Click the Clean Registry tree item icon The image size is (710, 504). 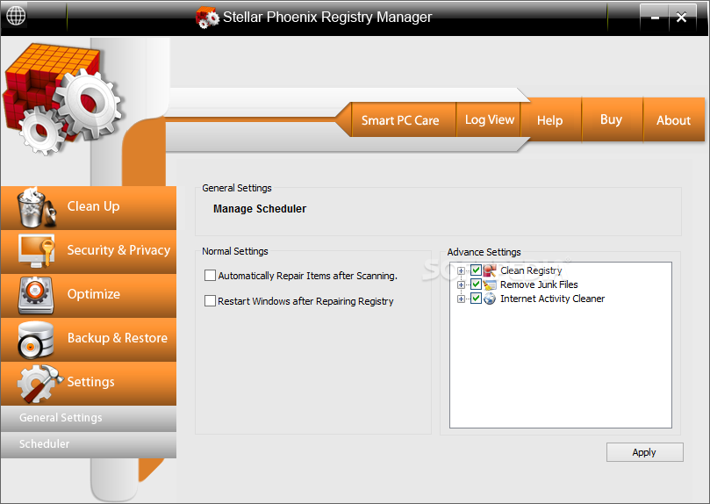pos(490,270)
